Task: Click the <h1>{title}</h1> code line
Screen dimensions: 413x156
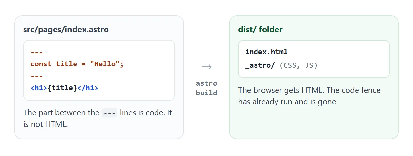Action: pyautogui.click(x=65, y=87)
